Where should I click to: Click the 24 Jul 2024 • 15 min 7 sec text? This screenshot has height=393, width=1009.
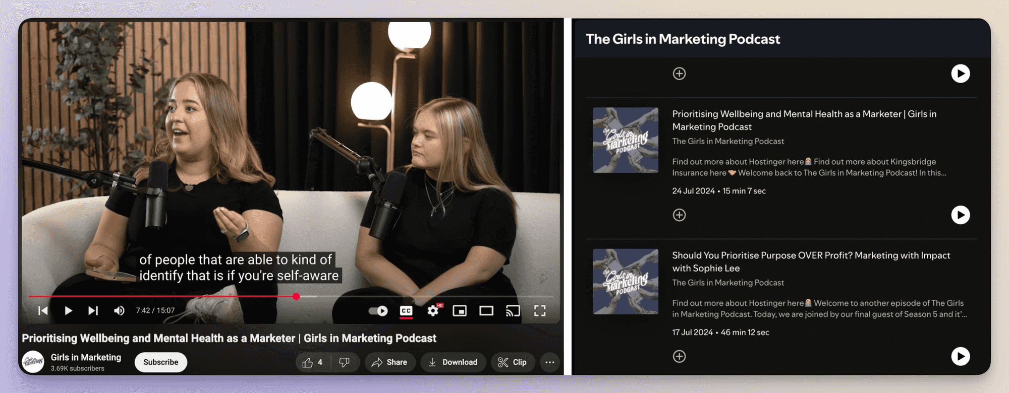[x=719, y=191]
